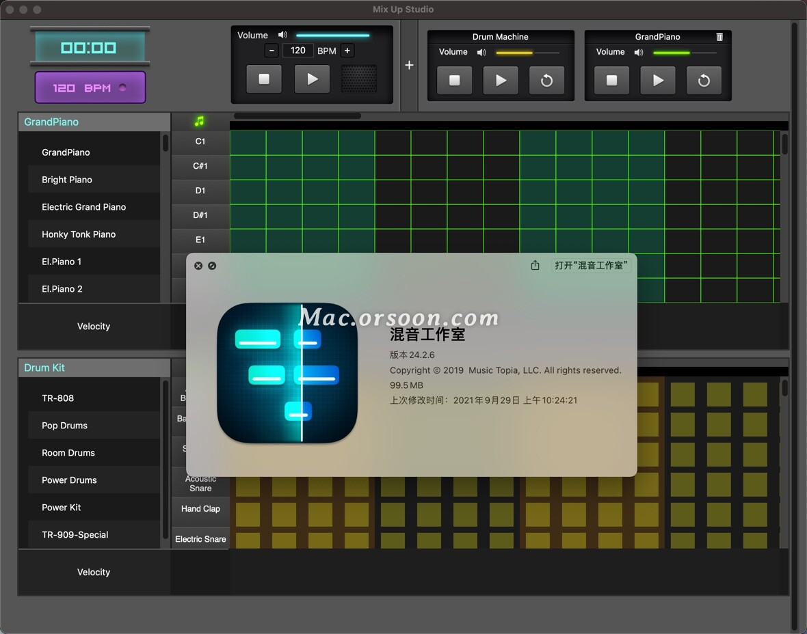This screenshot has width=807, height=634.
Task: Click the 打开“混音工作室” button
Action: tap(591, 265)
